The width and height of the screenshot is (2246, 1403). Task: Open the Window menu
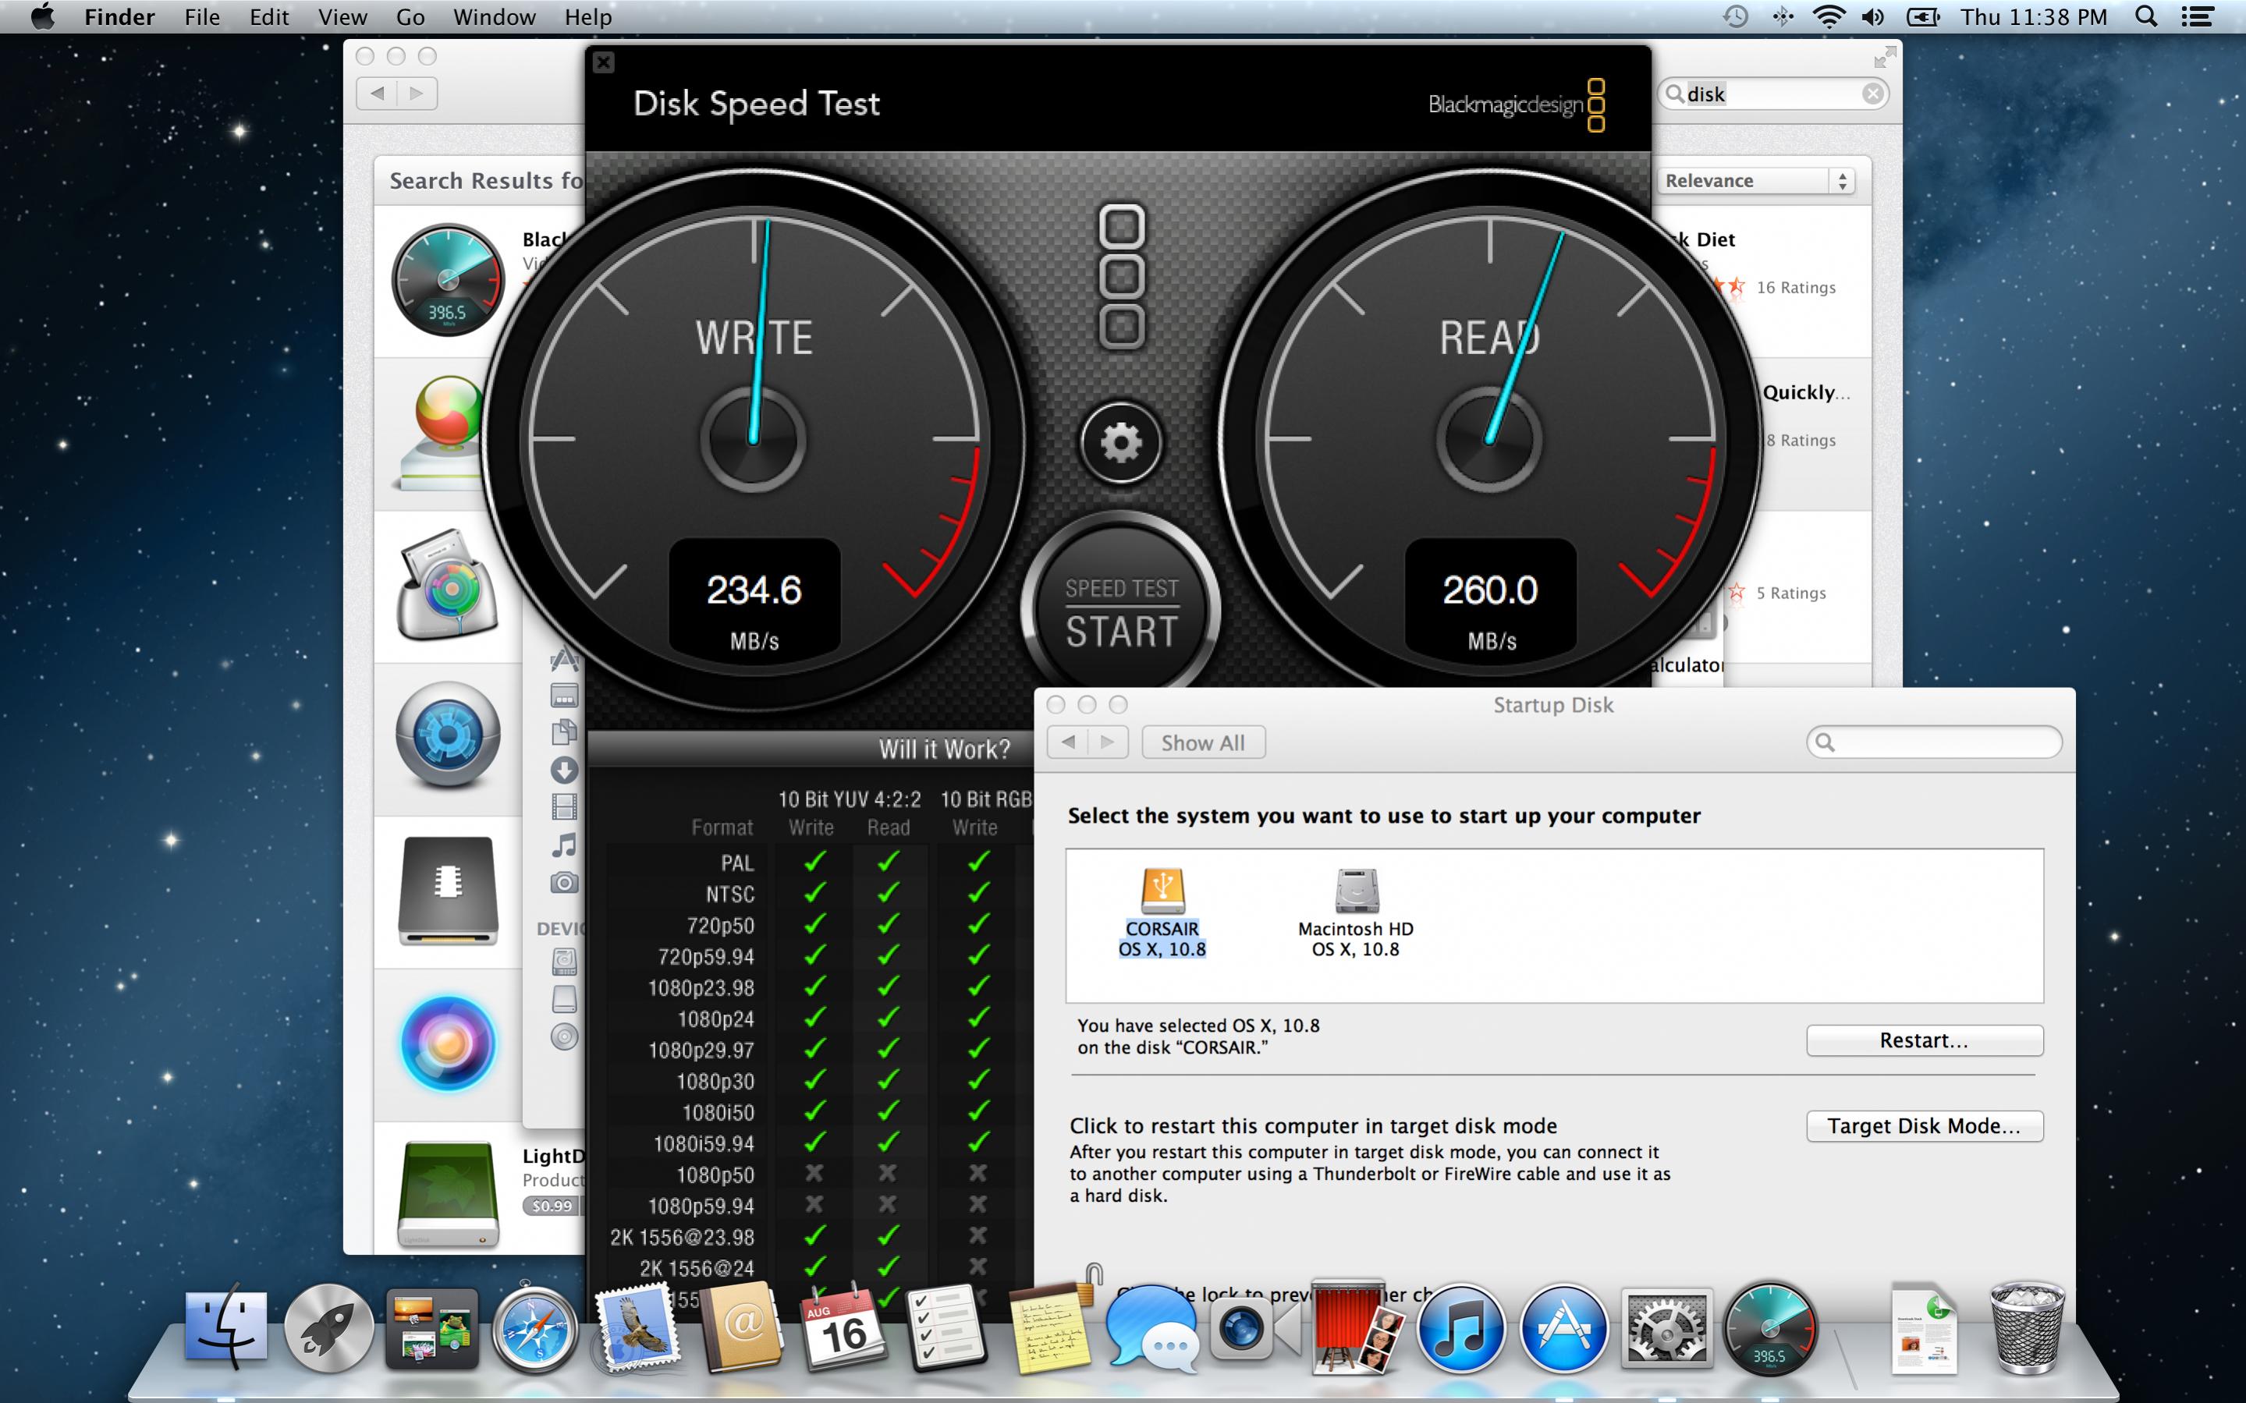pyautogui.click(x=495, y=16)
